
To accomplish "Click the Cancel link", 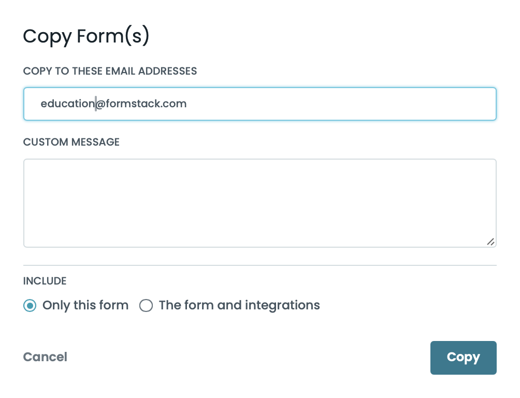I will tap(45, 357).
